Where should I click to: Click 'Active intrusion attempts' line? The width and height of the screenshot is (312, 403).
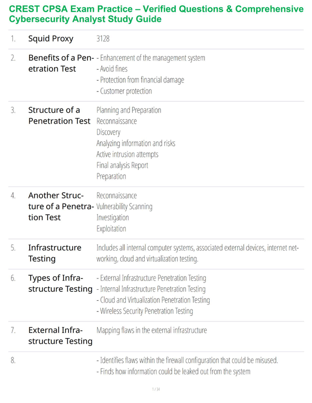point(127,154)
